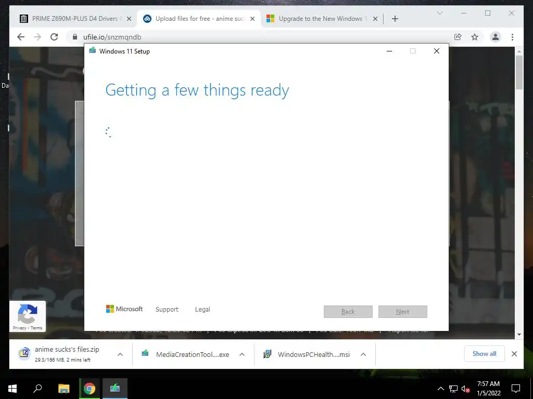Open the Support link in Setup
This screenshot has width=533, height=399.
click(167, 310)
